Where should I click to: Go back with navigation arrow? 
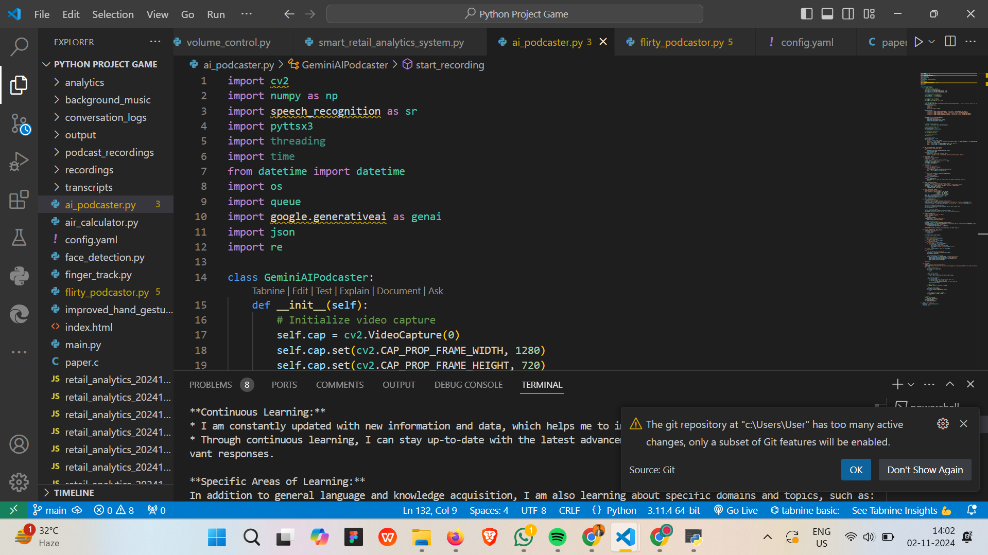point(289,14)
